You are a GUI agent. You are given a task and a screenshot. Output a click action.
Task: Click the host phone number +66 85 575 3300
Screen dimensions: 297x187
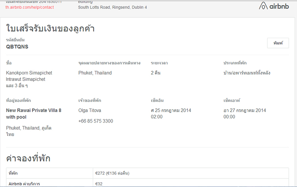tap(96, 121)
